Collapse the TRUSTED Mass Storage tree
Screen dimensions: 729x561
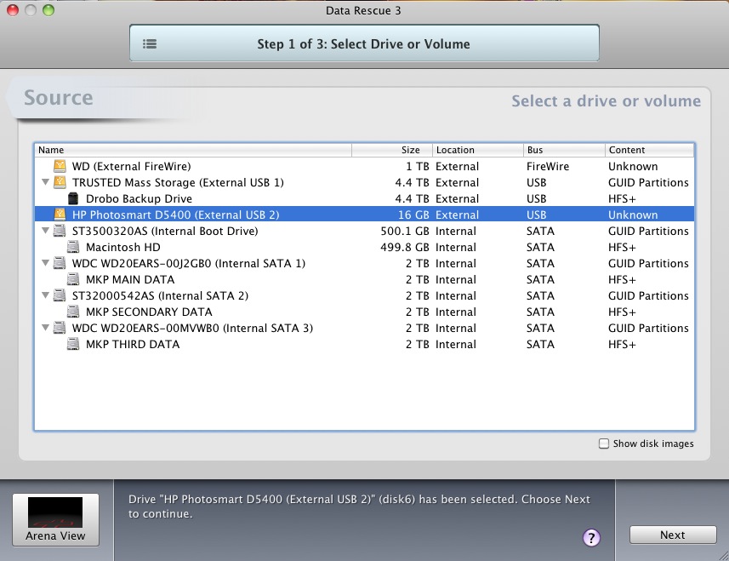click(44, 182)
